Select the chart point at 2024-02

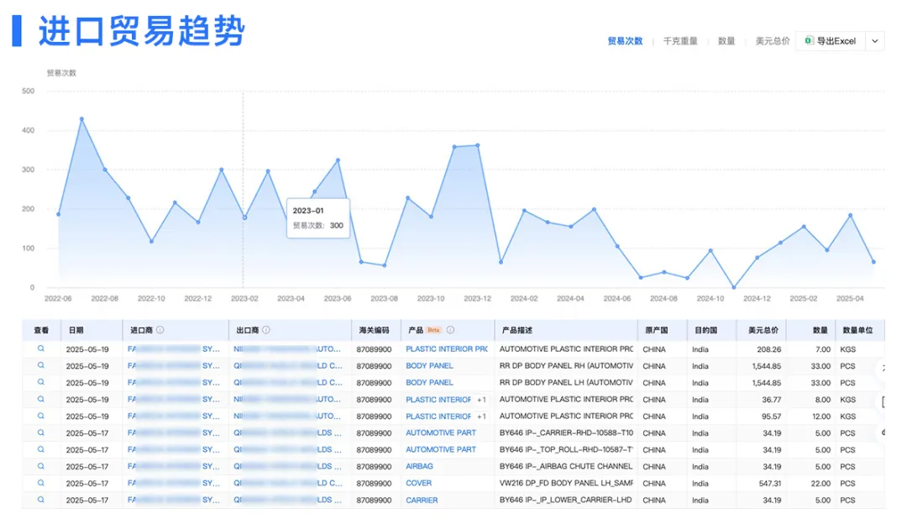click(x=524, y=211)
